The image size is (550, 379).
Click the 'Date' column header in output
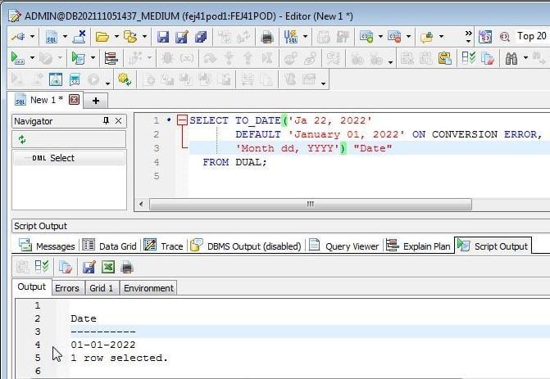coord(84,318)
